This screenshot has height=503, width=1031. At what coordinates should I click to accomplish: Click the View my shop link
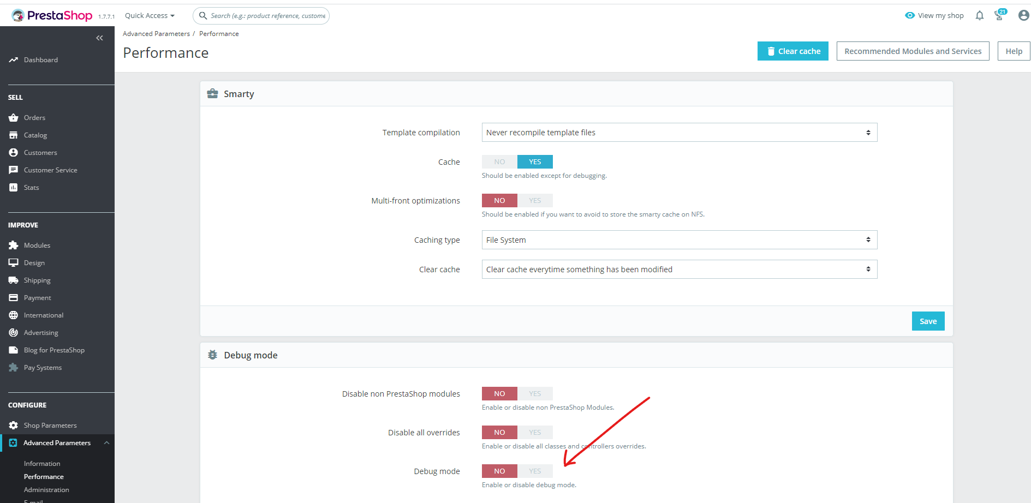coord(941,16)
